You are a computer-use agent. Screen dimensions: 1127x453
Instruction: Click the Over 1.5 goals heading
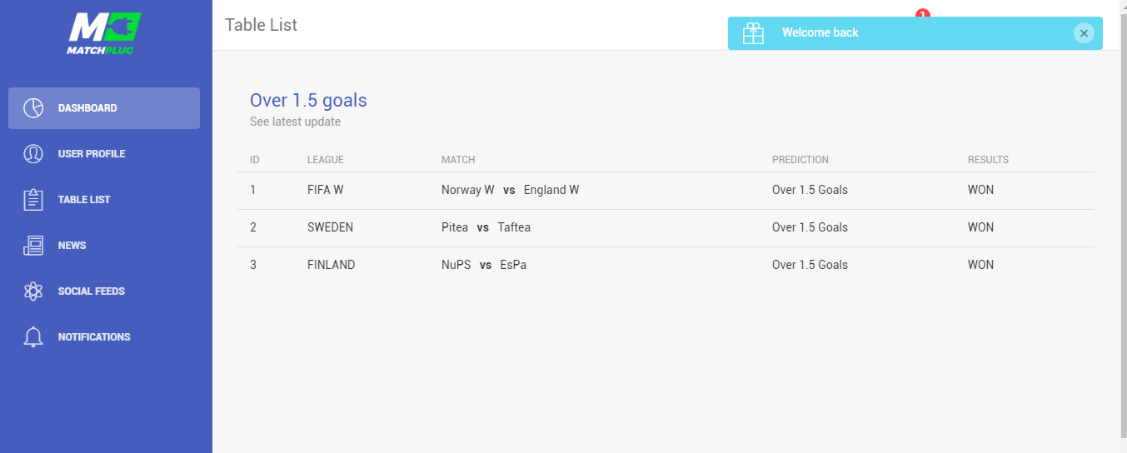(308, 101)
